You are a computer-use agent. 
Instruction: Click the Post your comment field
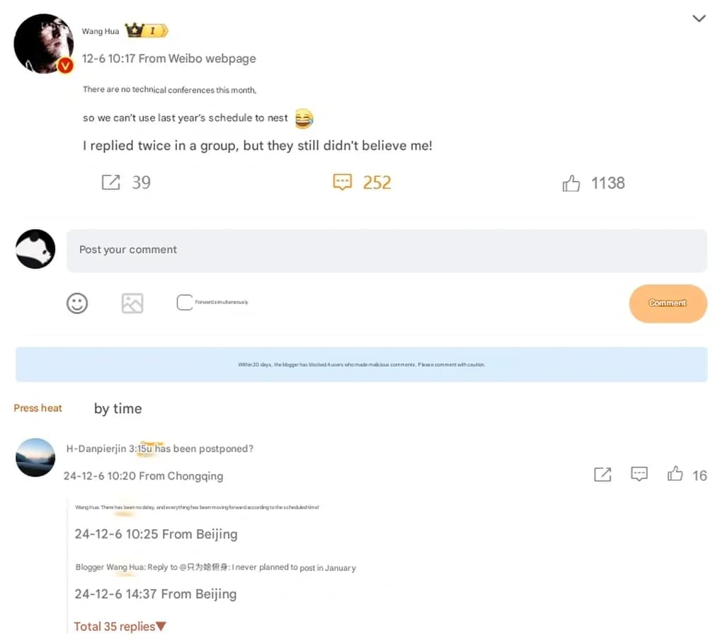(387, 250)
